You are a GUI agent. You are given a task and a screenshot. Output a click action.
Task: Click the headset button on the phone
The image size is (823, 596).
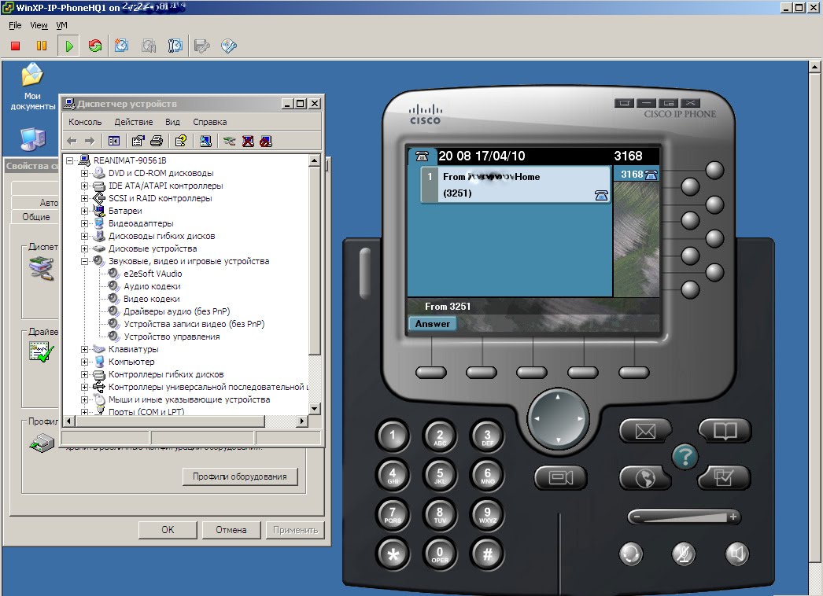click(630, 554)
